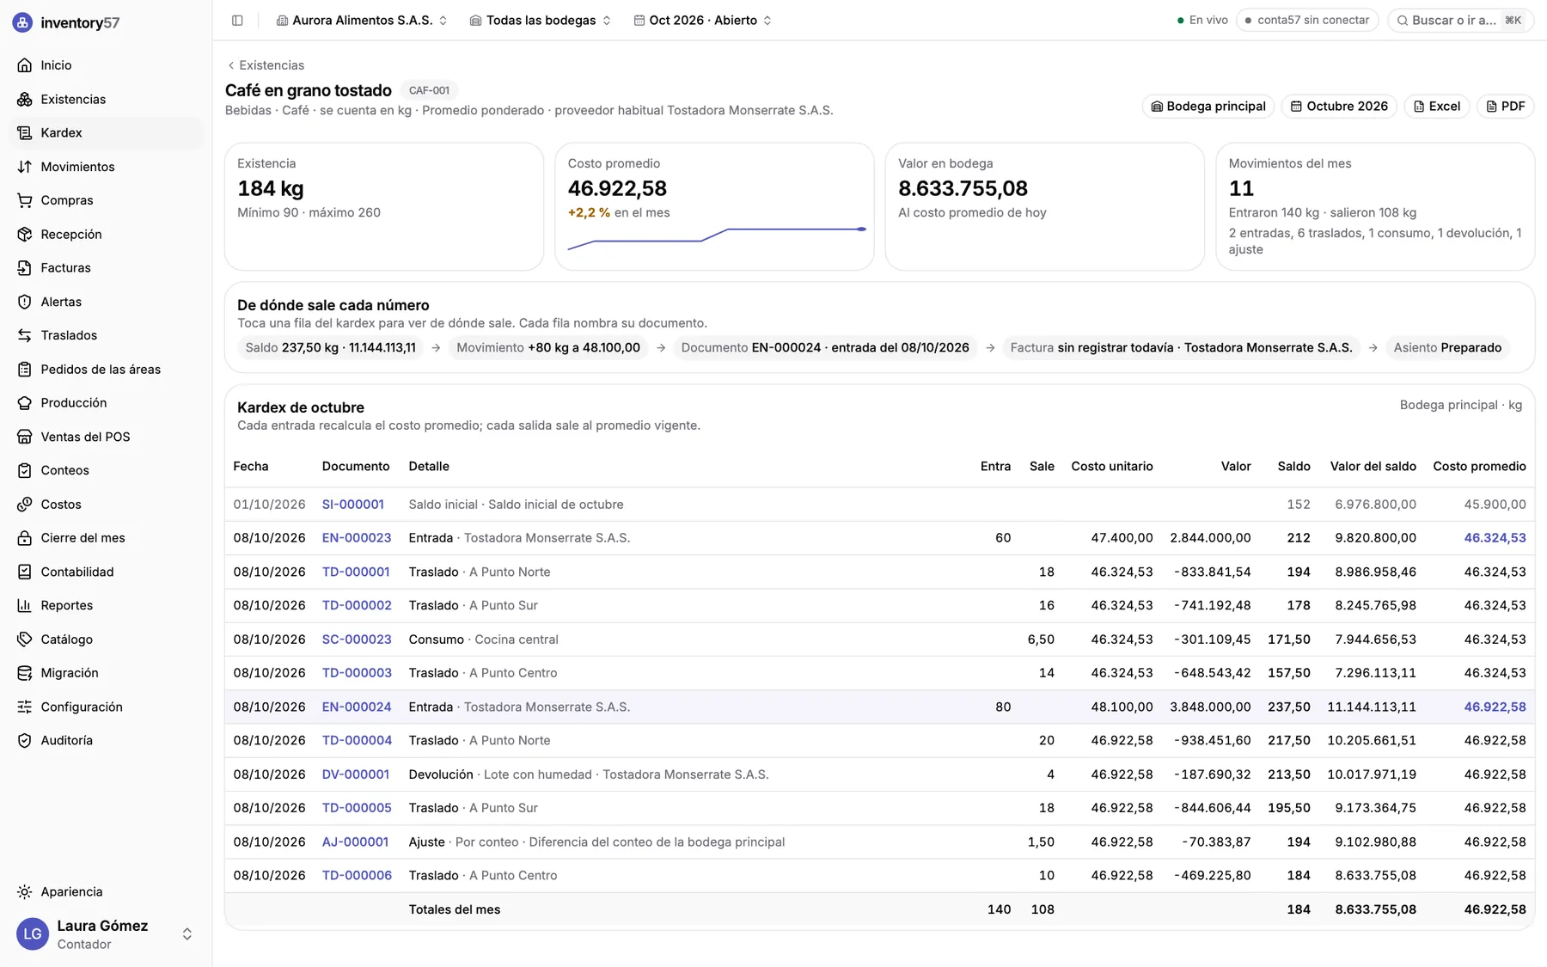Expand the Aurora Alimentos S.A.S. company selector

pos(362,20)
